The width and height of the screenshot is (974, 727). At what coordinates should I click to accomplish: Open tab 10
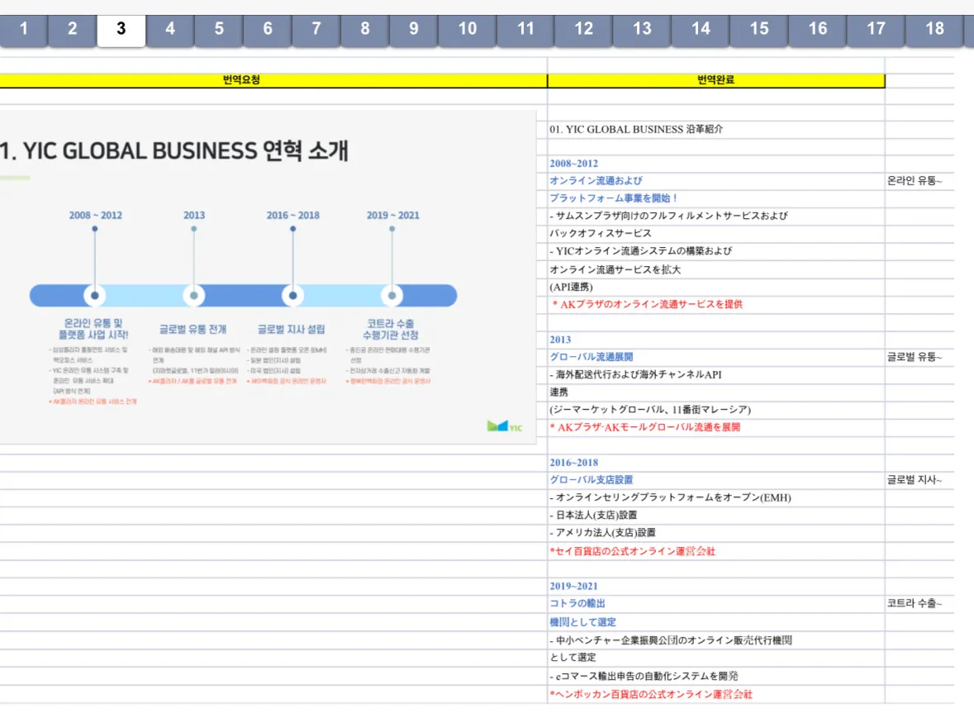(x=467, y=30)
